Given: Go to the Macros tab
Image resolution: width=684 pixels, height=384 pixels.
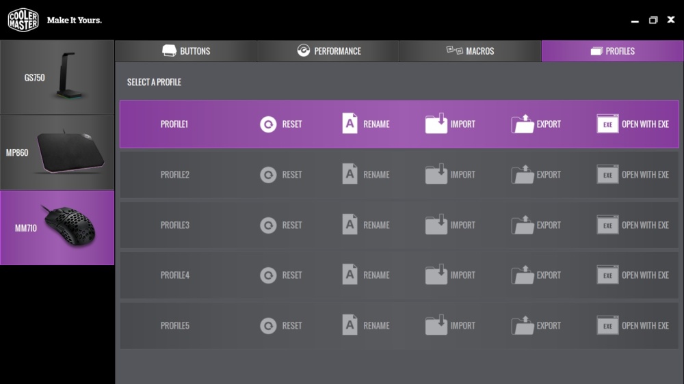Looking at the screenshot, I should [x=470, y=51].
